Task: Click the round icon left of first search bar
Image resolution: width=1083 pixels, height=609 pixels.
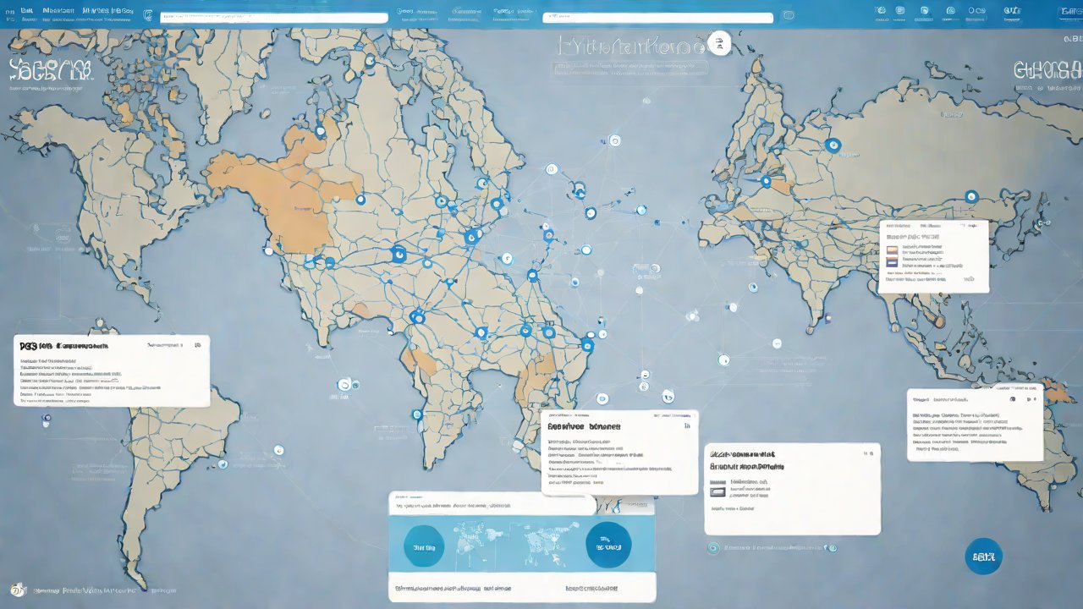Action: pyautogui.click(x=149, y=16)
